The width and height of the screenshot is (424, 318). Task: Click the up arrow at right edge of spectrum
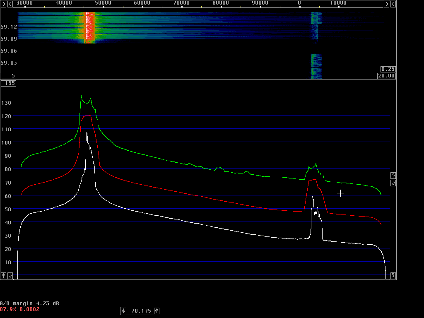click(393, 176)
